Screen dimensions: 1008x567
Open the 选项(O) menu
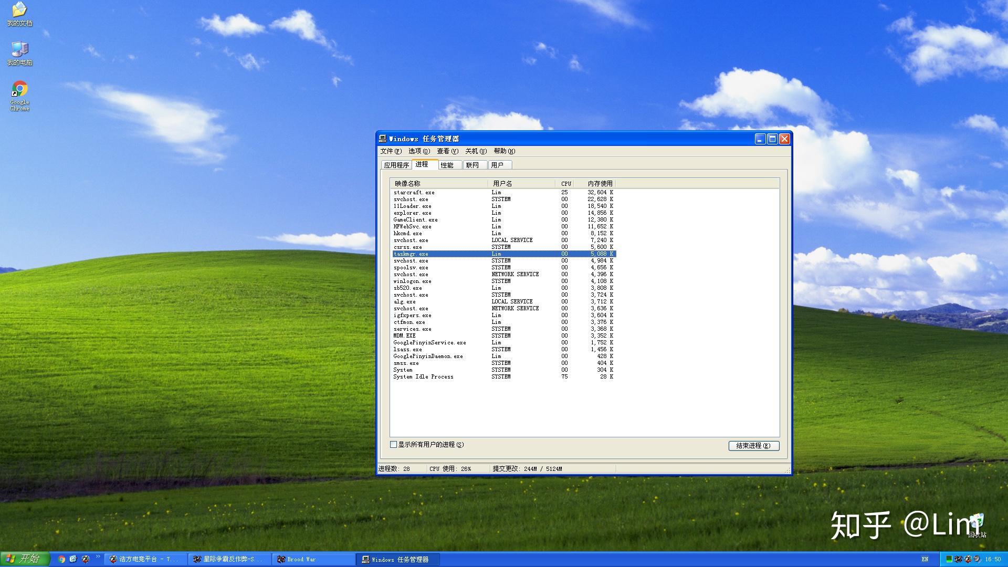pyautogui.click(x=419, y=151)
